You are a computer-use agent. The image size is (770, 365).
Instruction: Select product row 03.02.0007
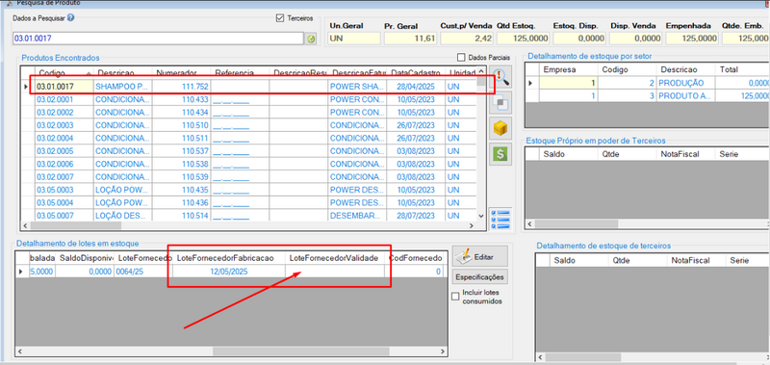(248, 176)
